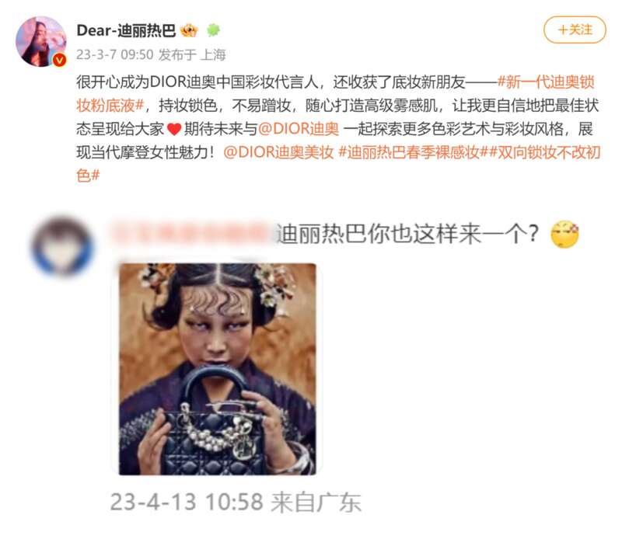The height and width of the screenshot is (546, 622).
Task: Click the yellow emoji in comment
Action: [564, 234]
